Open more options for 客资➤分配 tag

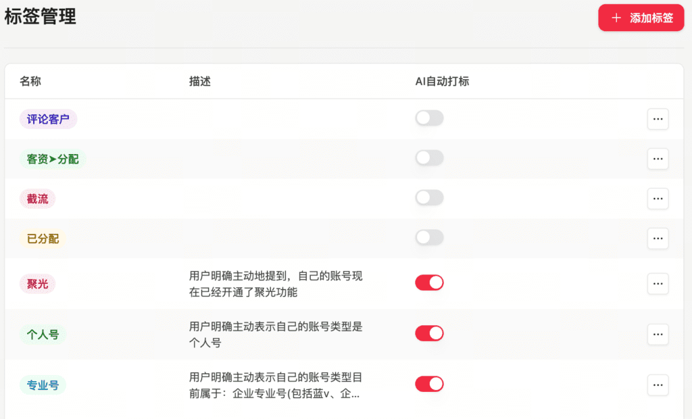click(x=658, y=159)
